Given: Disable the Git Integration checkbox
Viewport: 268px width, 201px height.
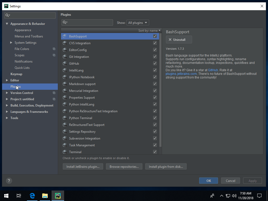Looking at the screenshot, I should [155, 57].
